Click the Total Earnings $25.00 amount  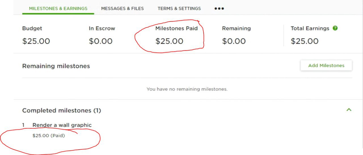(305, 41)
